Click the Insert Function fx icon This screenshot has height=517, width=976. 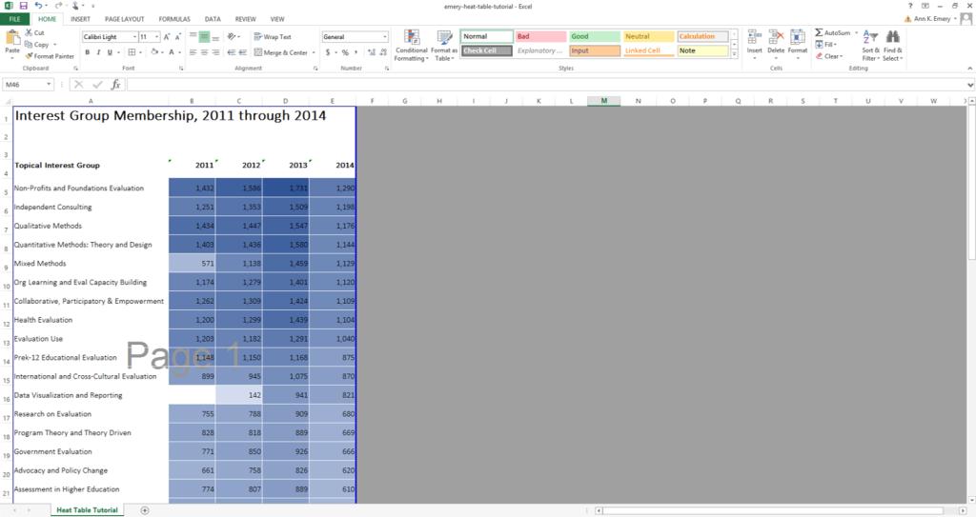pyautogui.click(x=115, y=85)
